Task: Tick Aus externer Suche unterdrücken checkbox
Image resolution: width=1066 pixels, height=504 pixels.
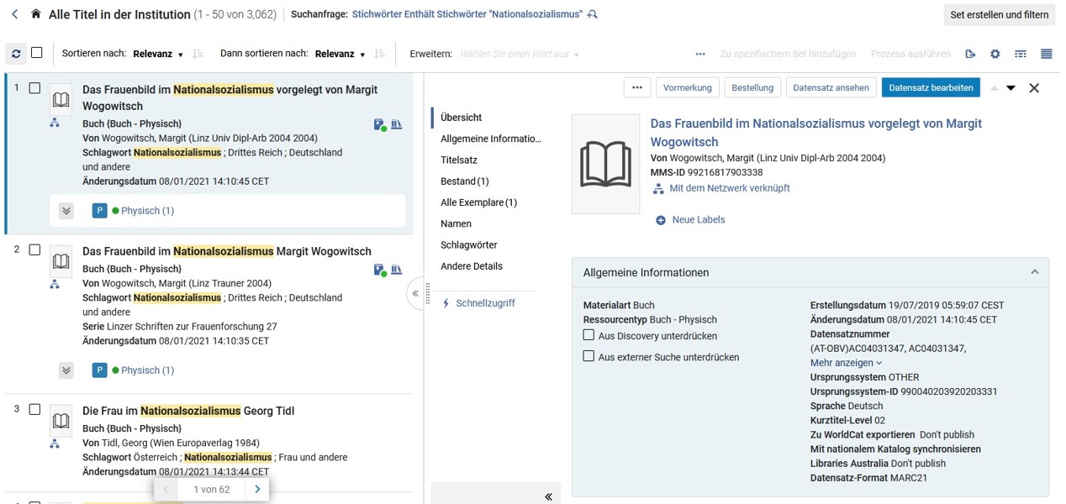Action: point(588,356)
